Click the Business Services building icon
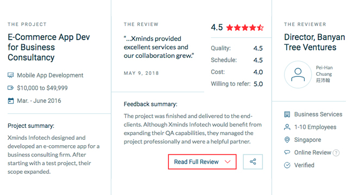Viewport: 353px width, 195px height. click(287, 114)
